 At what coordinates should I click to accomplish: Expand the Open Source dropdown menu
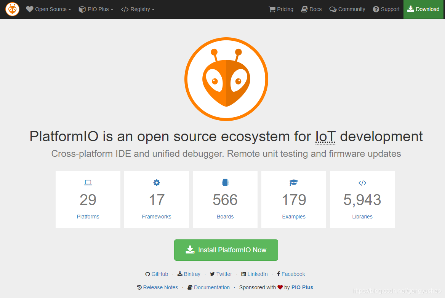[48, 10]
